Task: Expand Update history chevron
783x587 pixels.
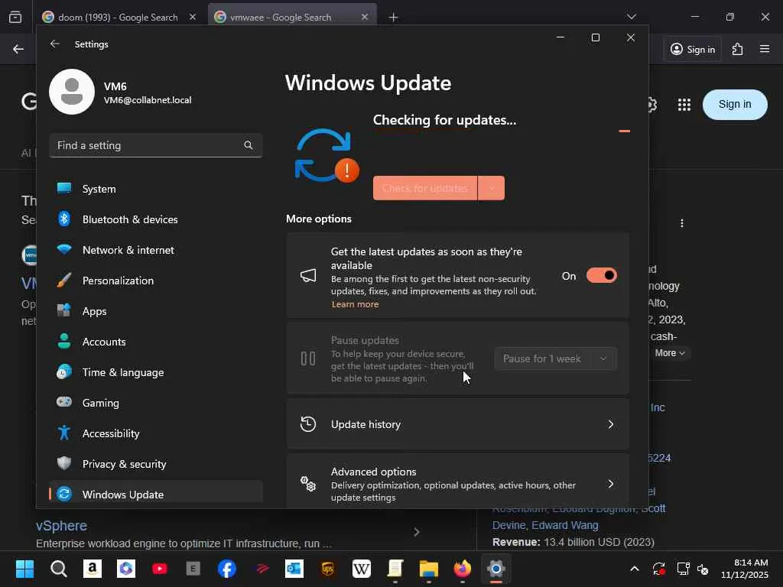Action: click(610, 423)
